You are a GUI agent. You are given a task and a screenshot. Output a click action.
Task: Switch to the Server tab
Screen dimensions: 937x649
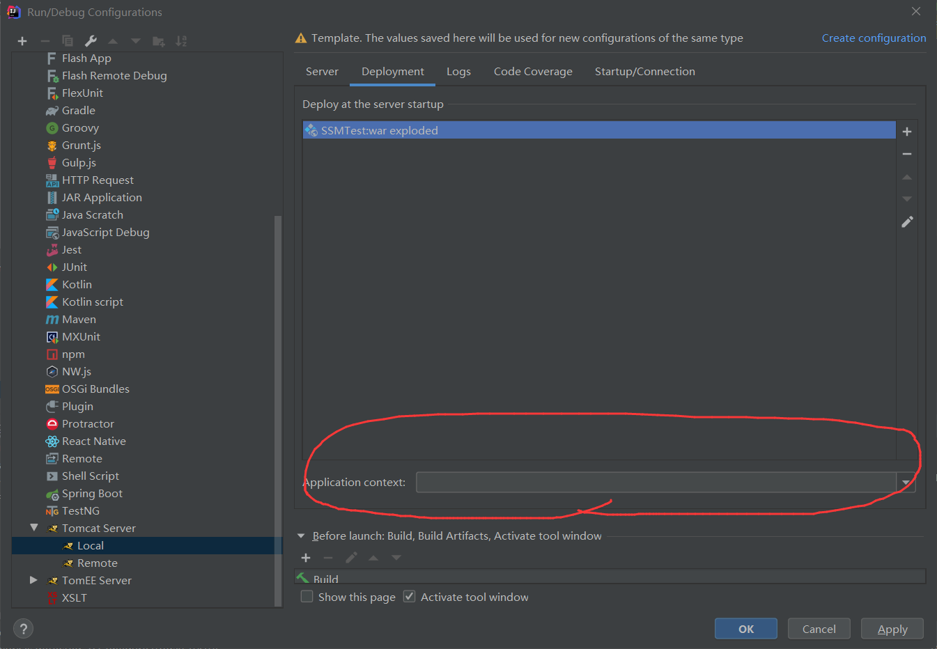click(x=322, y=72)
